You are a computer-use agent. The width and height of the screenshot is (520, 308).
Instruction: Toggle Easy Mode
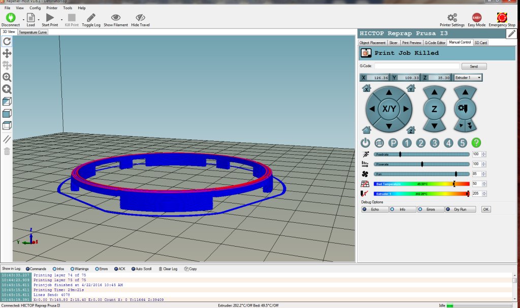click(x=476, y=18)
